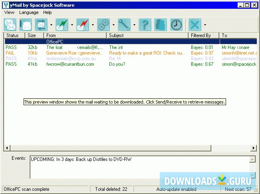Image resolution: width=260 pixels, height=194 pixels.
Task: Select message from fwcrow@currantbun.com
Action: click(x=131, y=64)
